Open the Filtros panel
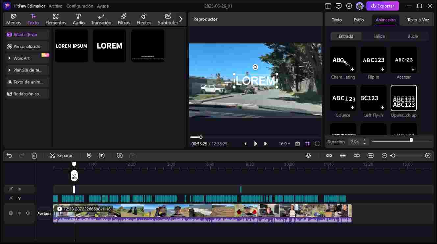This screenshot has width=437, height=244. (124, 19)
